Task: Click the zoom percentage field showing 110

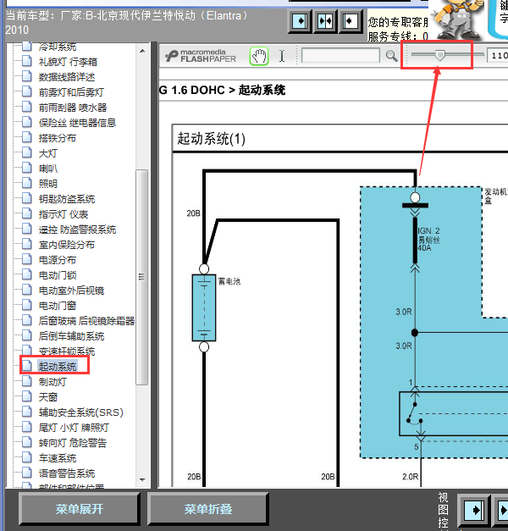Action: point(498,55)
